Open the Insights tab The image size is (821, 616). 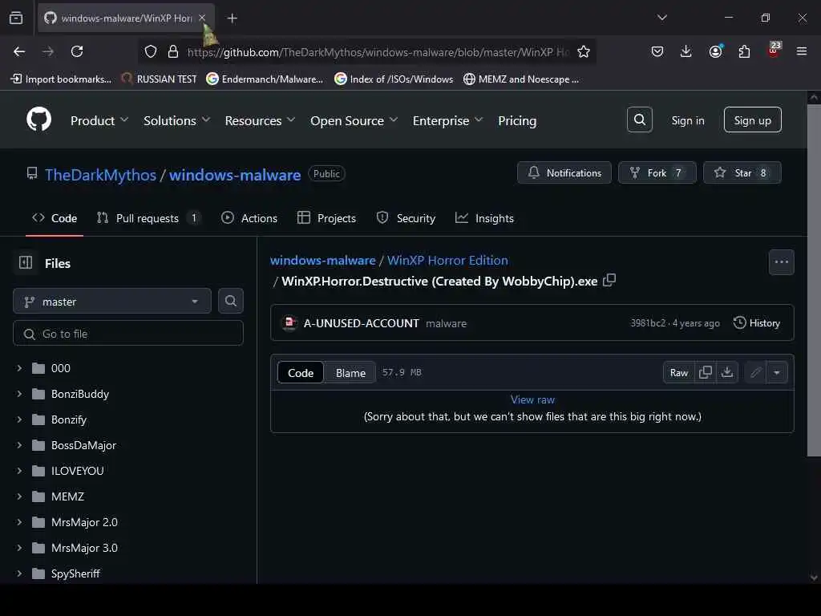pos(484,218)
